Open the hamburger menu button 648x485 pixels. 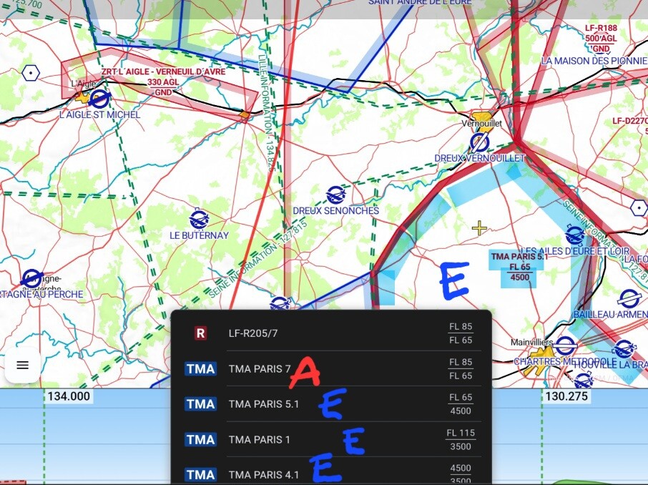[x=22, y=366]
